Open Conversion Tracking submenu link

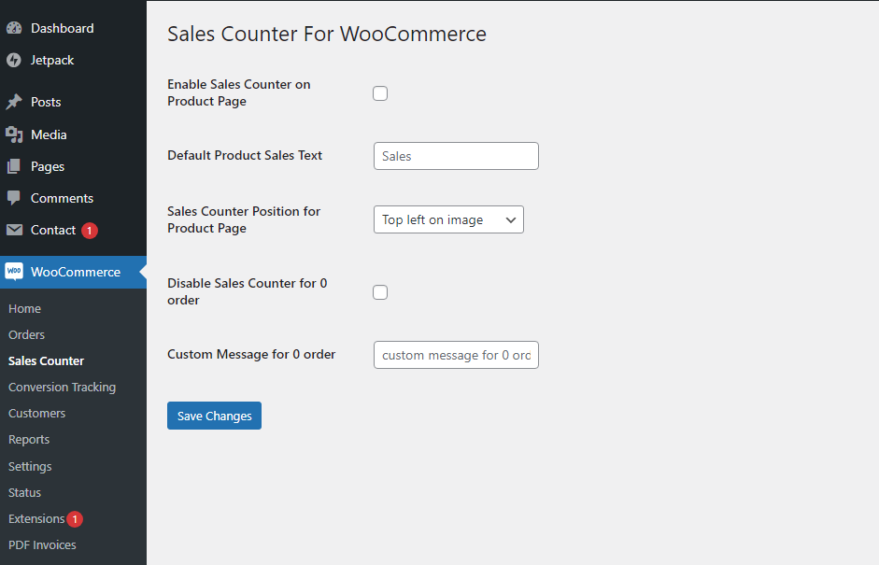point(63,388)
